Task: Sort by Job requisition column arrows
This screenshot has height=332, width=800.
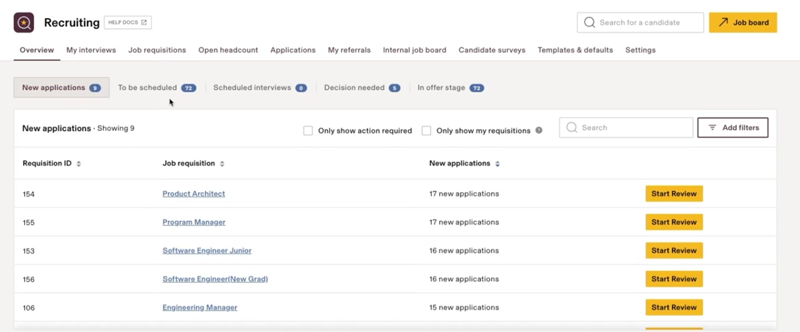Action: (x=222, y=164)
